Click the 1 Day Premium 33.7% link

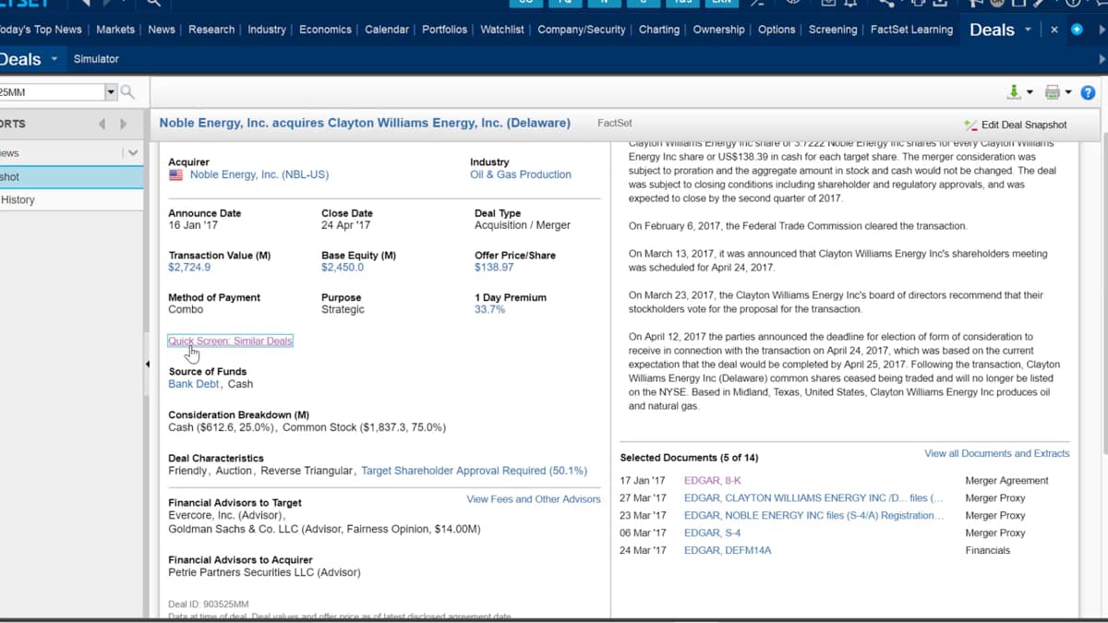coord(489,310)
